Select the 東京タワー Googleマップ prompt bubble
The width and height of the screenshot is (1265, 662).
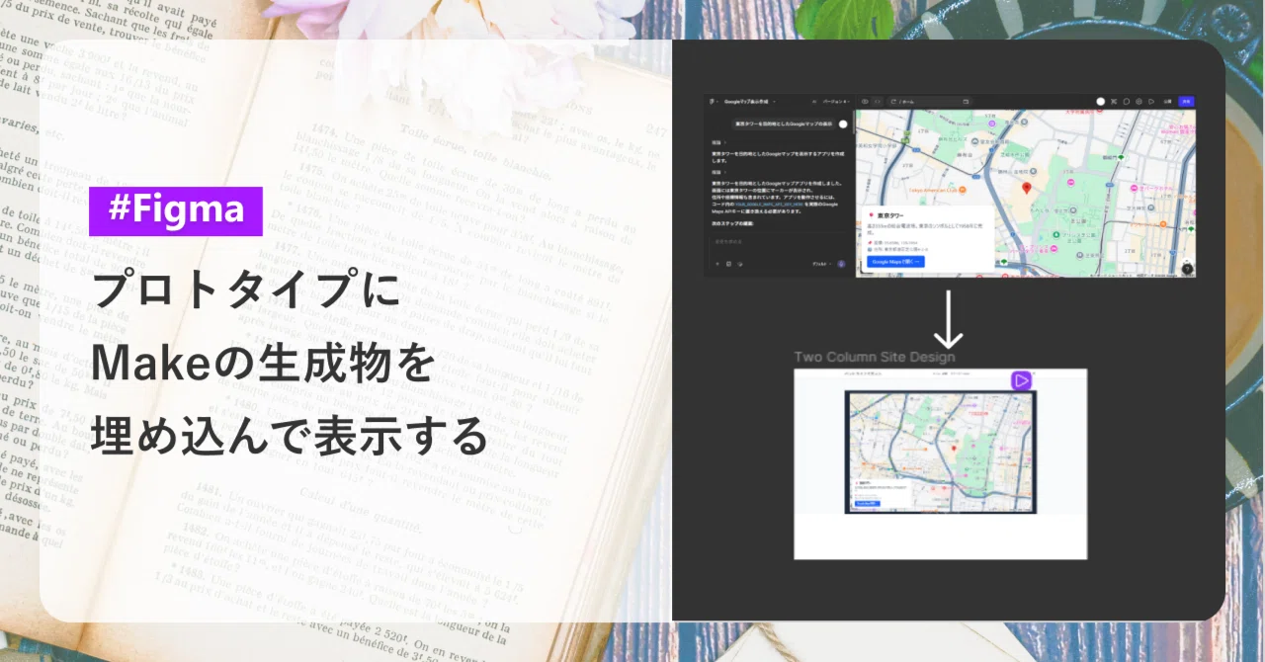pyautogui.click(x=784, y=124)
